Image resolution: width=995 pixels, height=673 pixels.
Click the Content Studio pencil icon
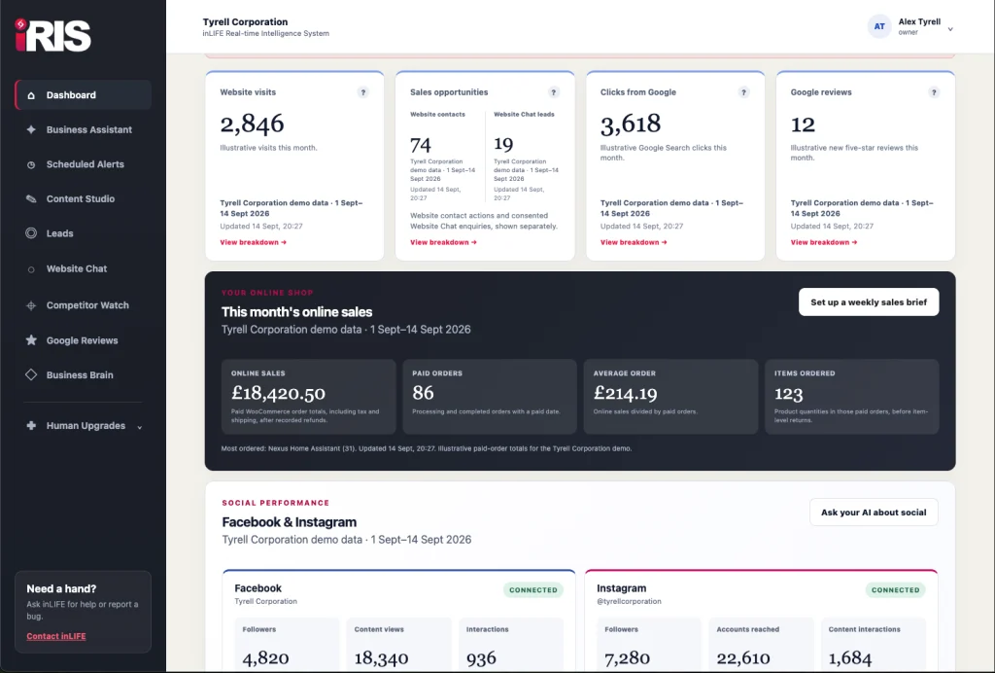click(31, 198)
